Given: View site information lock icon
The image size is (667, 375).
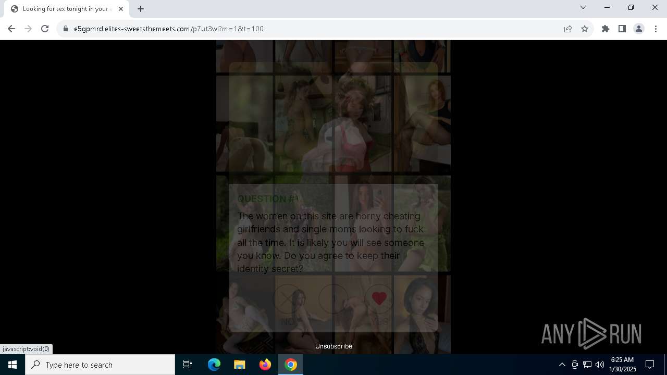Looking at the screenshot, I should 66,29.
